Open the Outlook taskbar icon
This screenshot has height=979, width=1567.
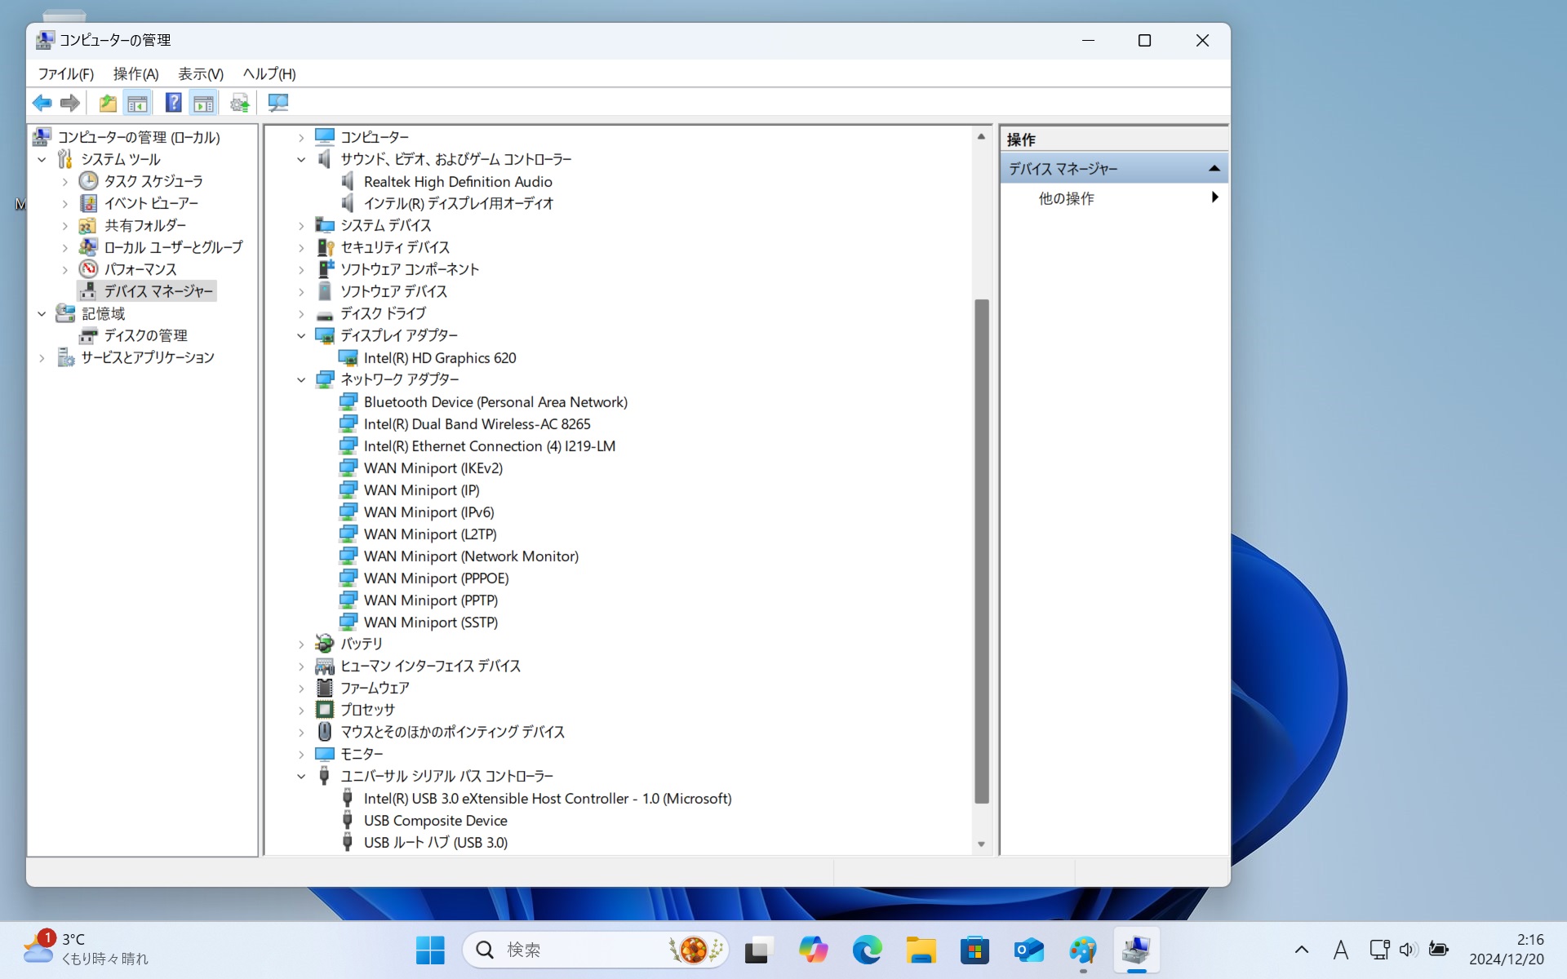[1028, 950]
